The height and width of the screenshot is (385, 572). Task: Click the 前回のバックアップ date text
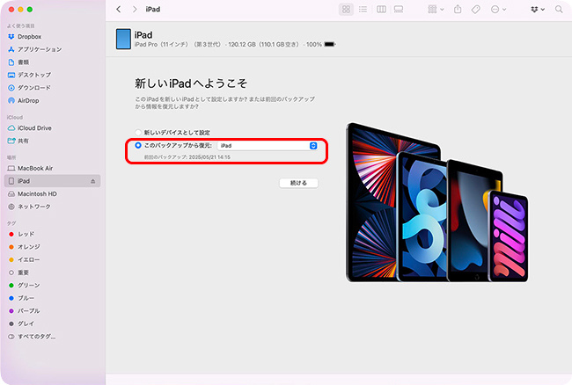pyautogui.click(x=187, y=157)
